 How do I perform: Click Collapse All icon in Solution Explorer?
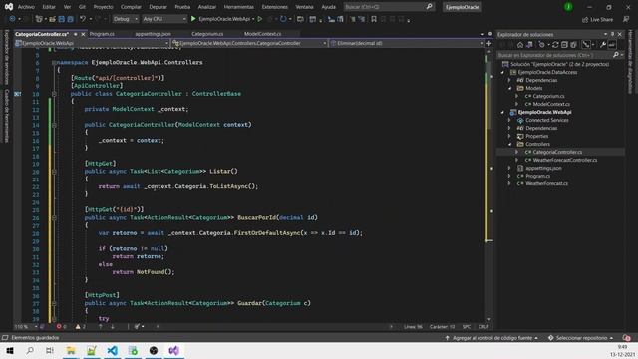click(x=564, y=45)
